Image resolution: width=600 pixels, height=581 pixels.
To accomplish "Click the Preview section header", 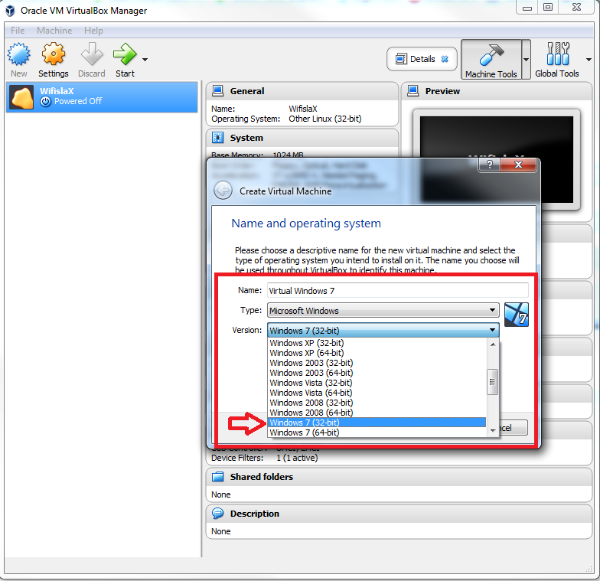I will coord(496,91).
